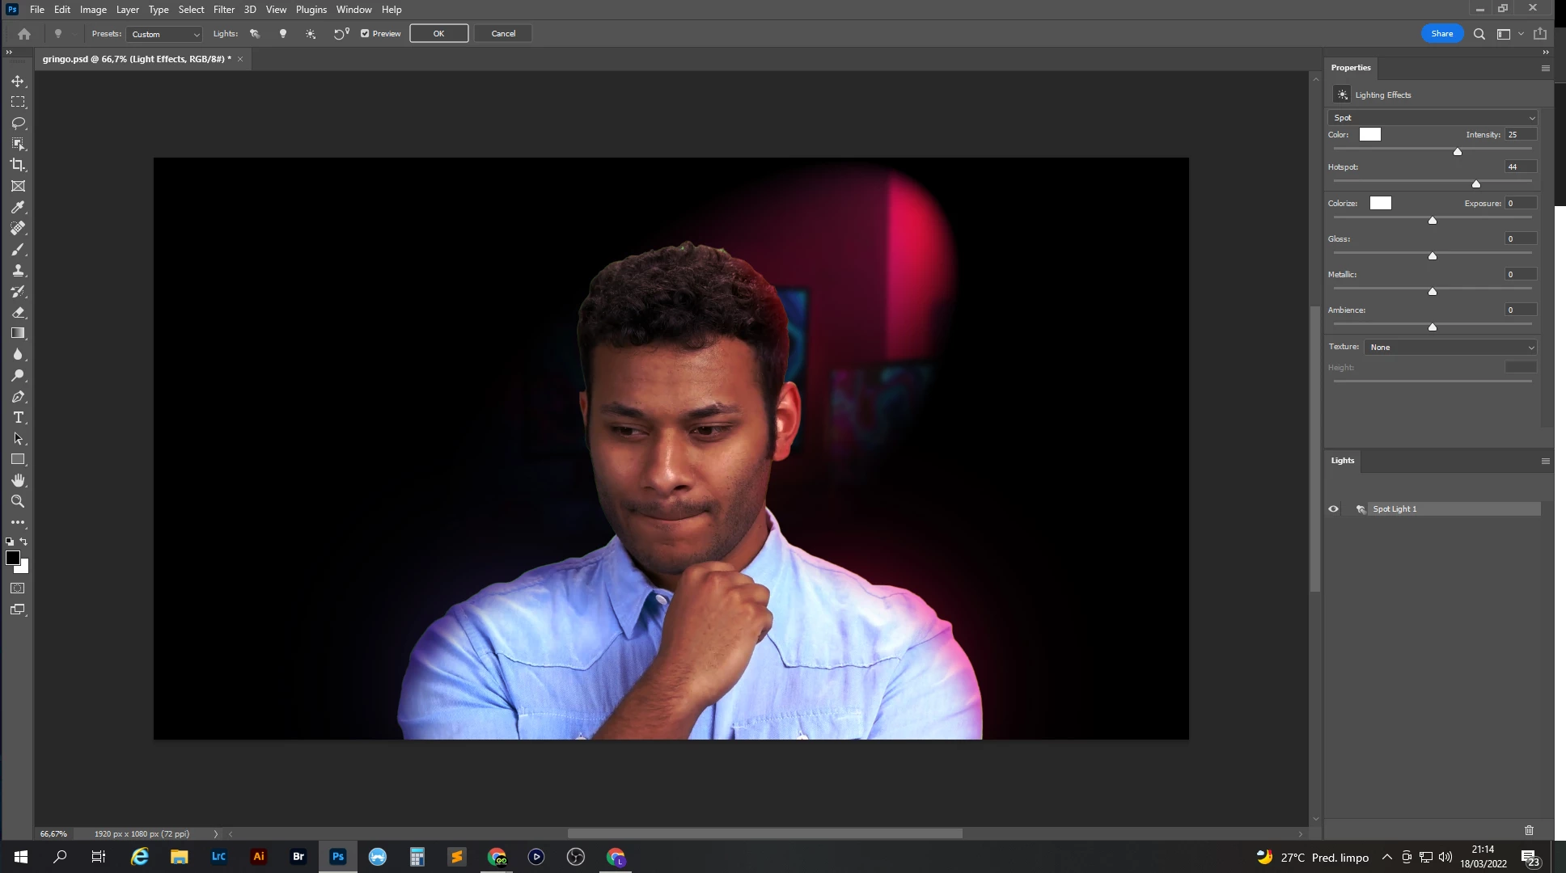Select the Crop tool
The image size is (1566, 873).
coord(18,165)
